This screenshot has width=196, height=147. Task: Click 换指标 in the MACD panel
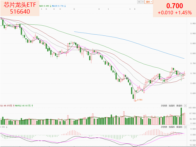tap(179, 127)
